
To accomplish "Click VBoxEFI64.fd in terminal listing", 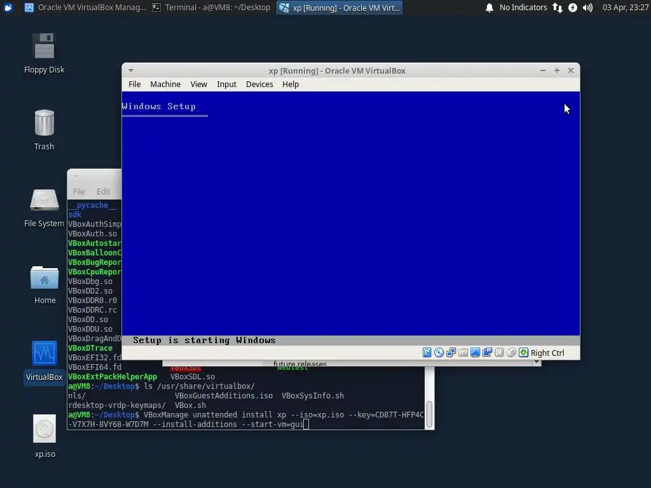I will coord(95,367).
